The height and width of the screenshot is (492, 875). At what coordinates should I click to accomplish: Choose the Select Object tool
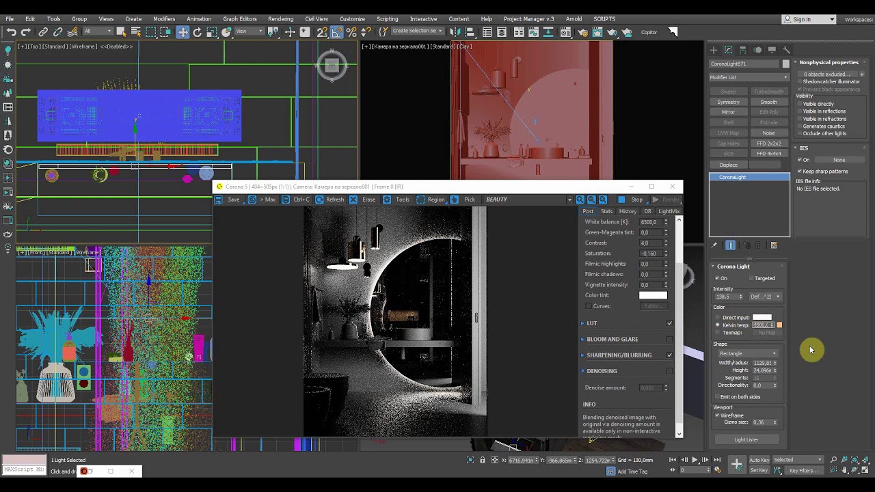pyautogui.click(x=121, y=32)
